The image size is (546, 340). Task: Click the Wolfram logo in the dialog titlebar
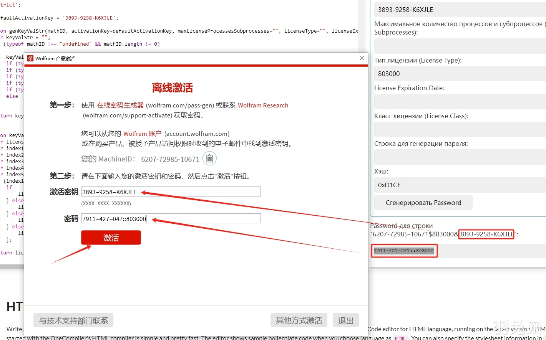tap(30, 58)
